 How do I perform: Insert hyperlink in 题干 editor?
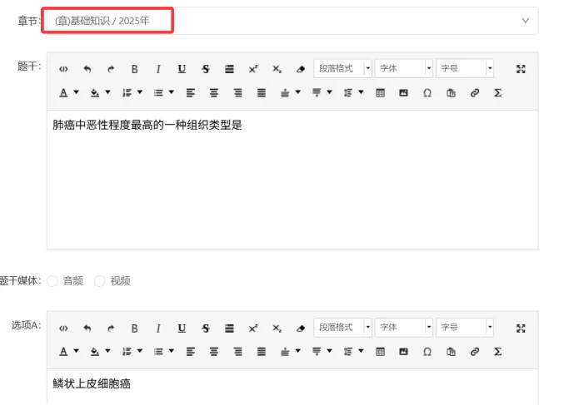475,93
